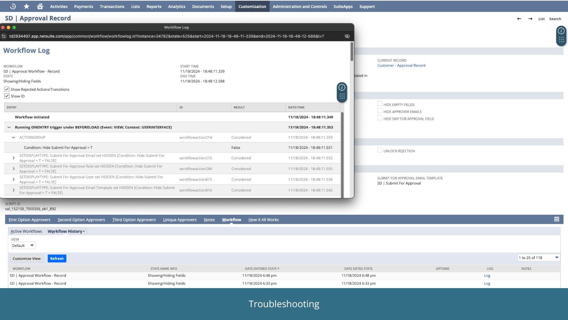Open the SuiteApps menu
Screen dimensions: 568x320
pos(343,6)
